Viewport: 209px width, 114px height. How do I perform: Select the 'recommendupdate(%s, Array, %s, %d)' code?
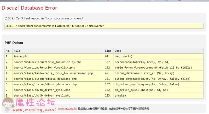(x=142, y=62)
